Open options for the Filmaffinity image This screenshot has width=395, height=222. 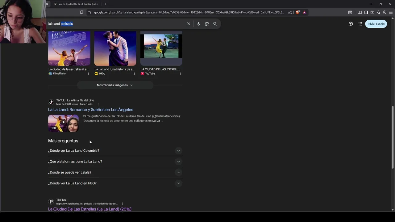tap(88, 74)
